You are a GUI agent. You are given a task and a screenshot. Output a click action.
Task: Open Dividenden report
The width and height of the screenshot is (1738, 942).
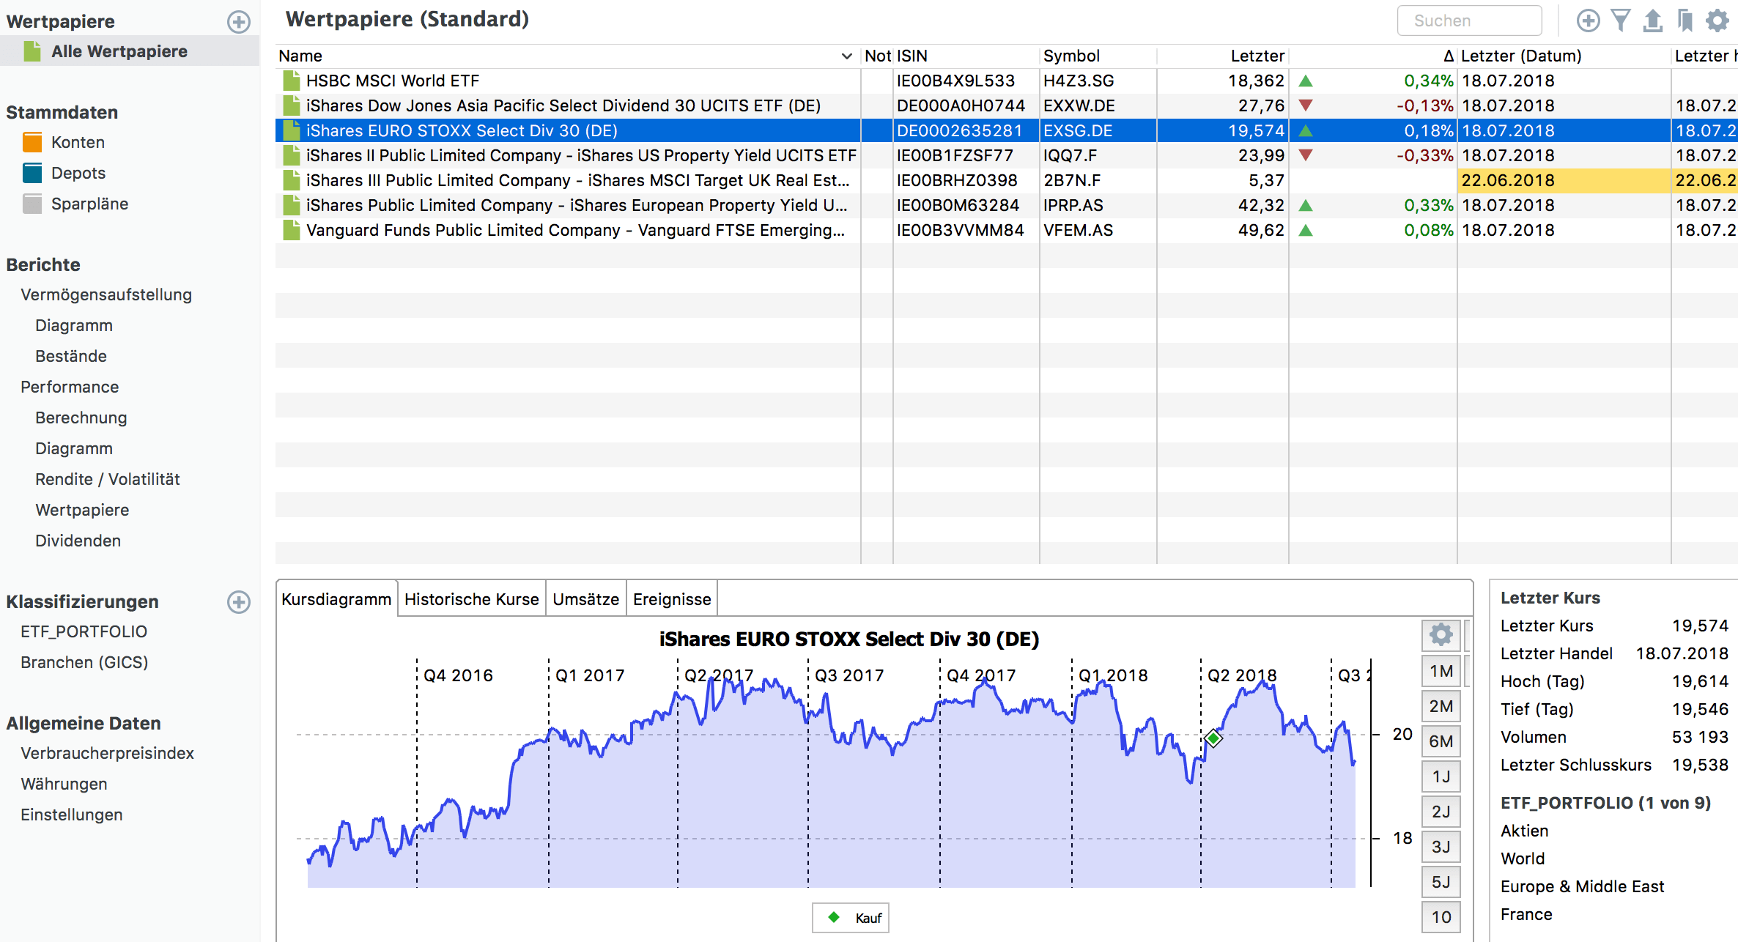tap(78, 541)
